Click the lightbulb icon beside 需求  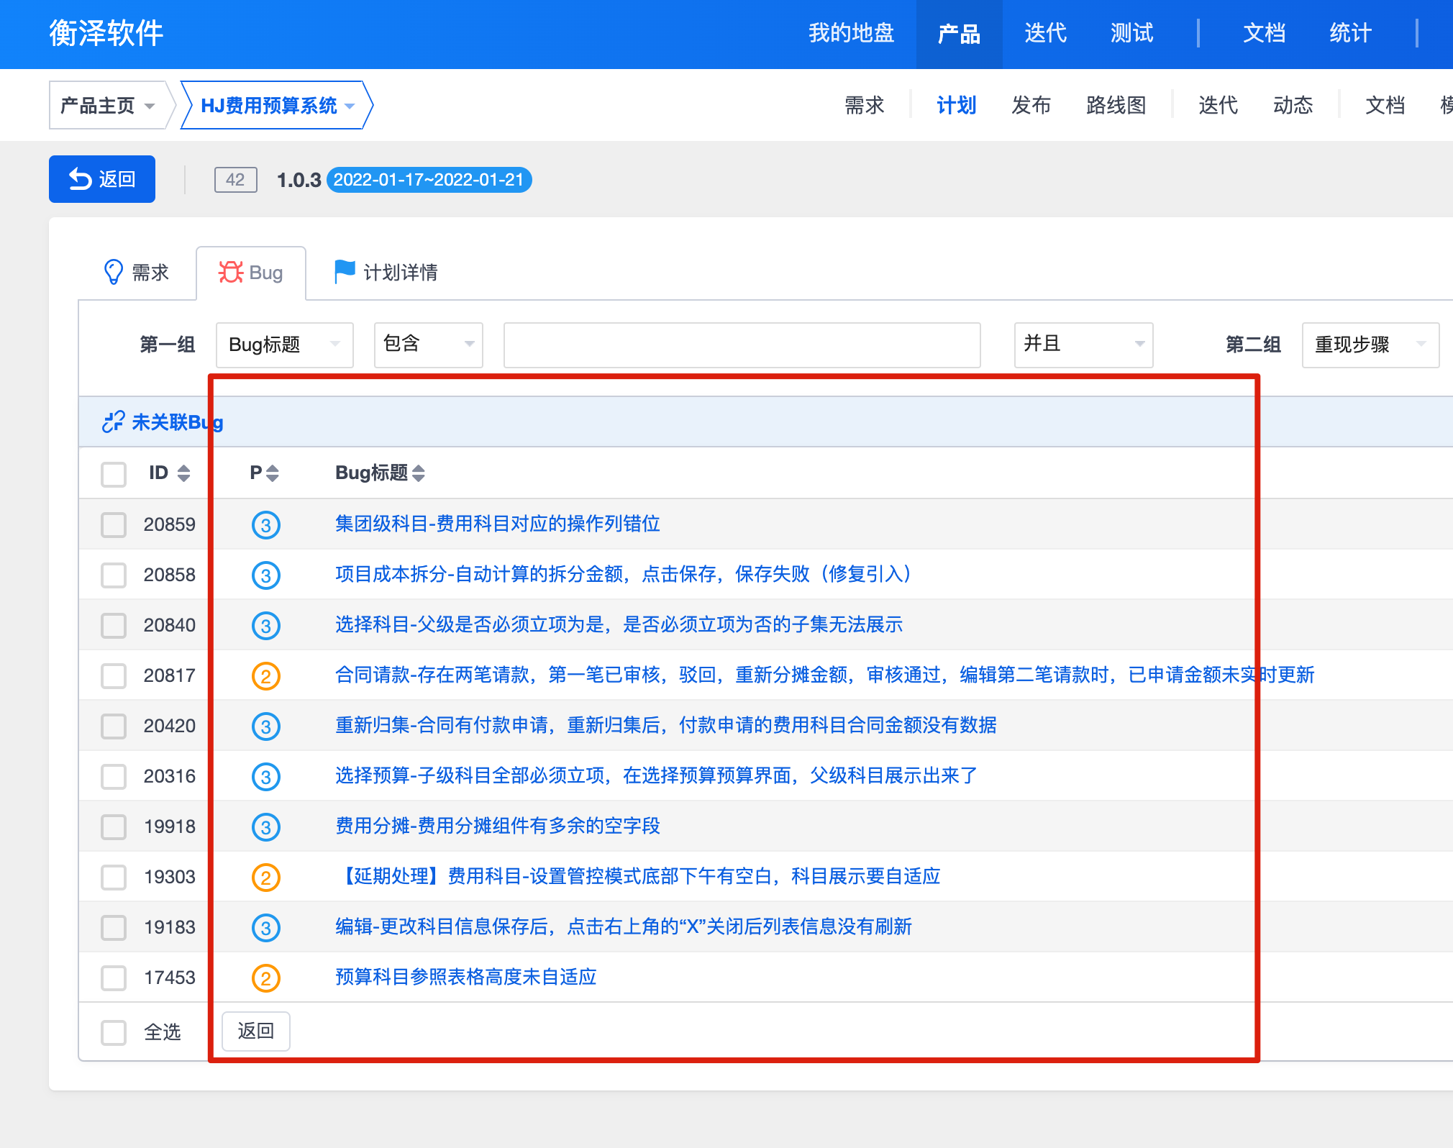(x=114, y=272)
